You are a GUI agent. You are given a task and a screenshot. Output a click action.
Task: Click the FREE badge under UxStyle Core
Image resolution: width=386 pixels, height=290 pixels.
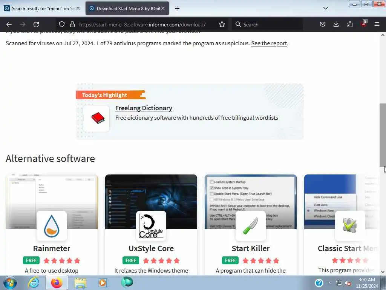point(131,261)
